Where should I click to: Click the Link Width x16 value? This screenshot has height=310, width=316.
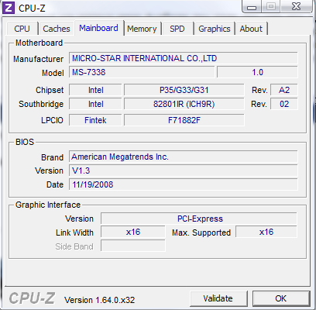point(133,232)
